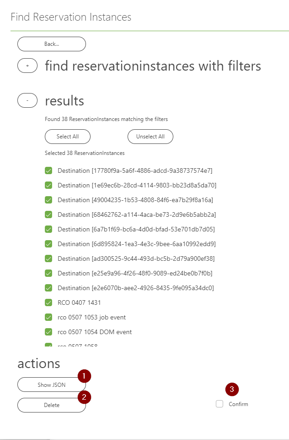289x440 pixels.
Task: Uncheck RCO 0407 1431 checkbox
Action: 48,302
